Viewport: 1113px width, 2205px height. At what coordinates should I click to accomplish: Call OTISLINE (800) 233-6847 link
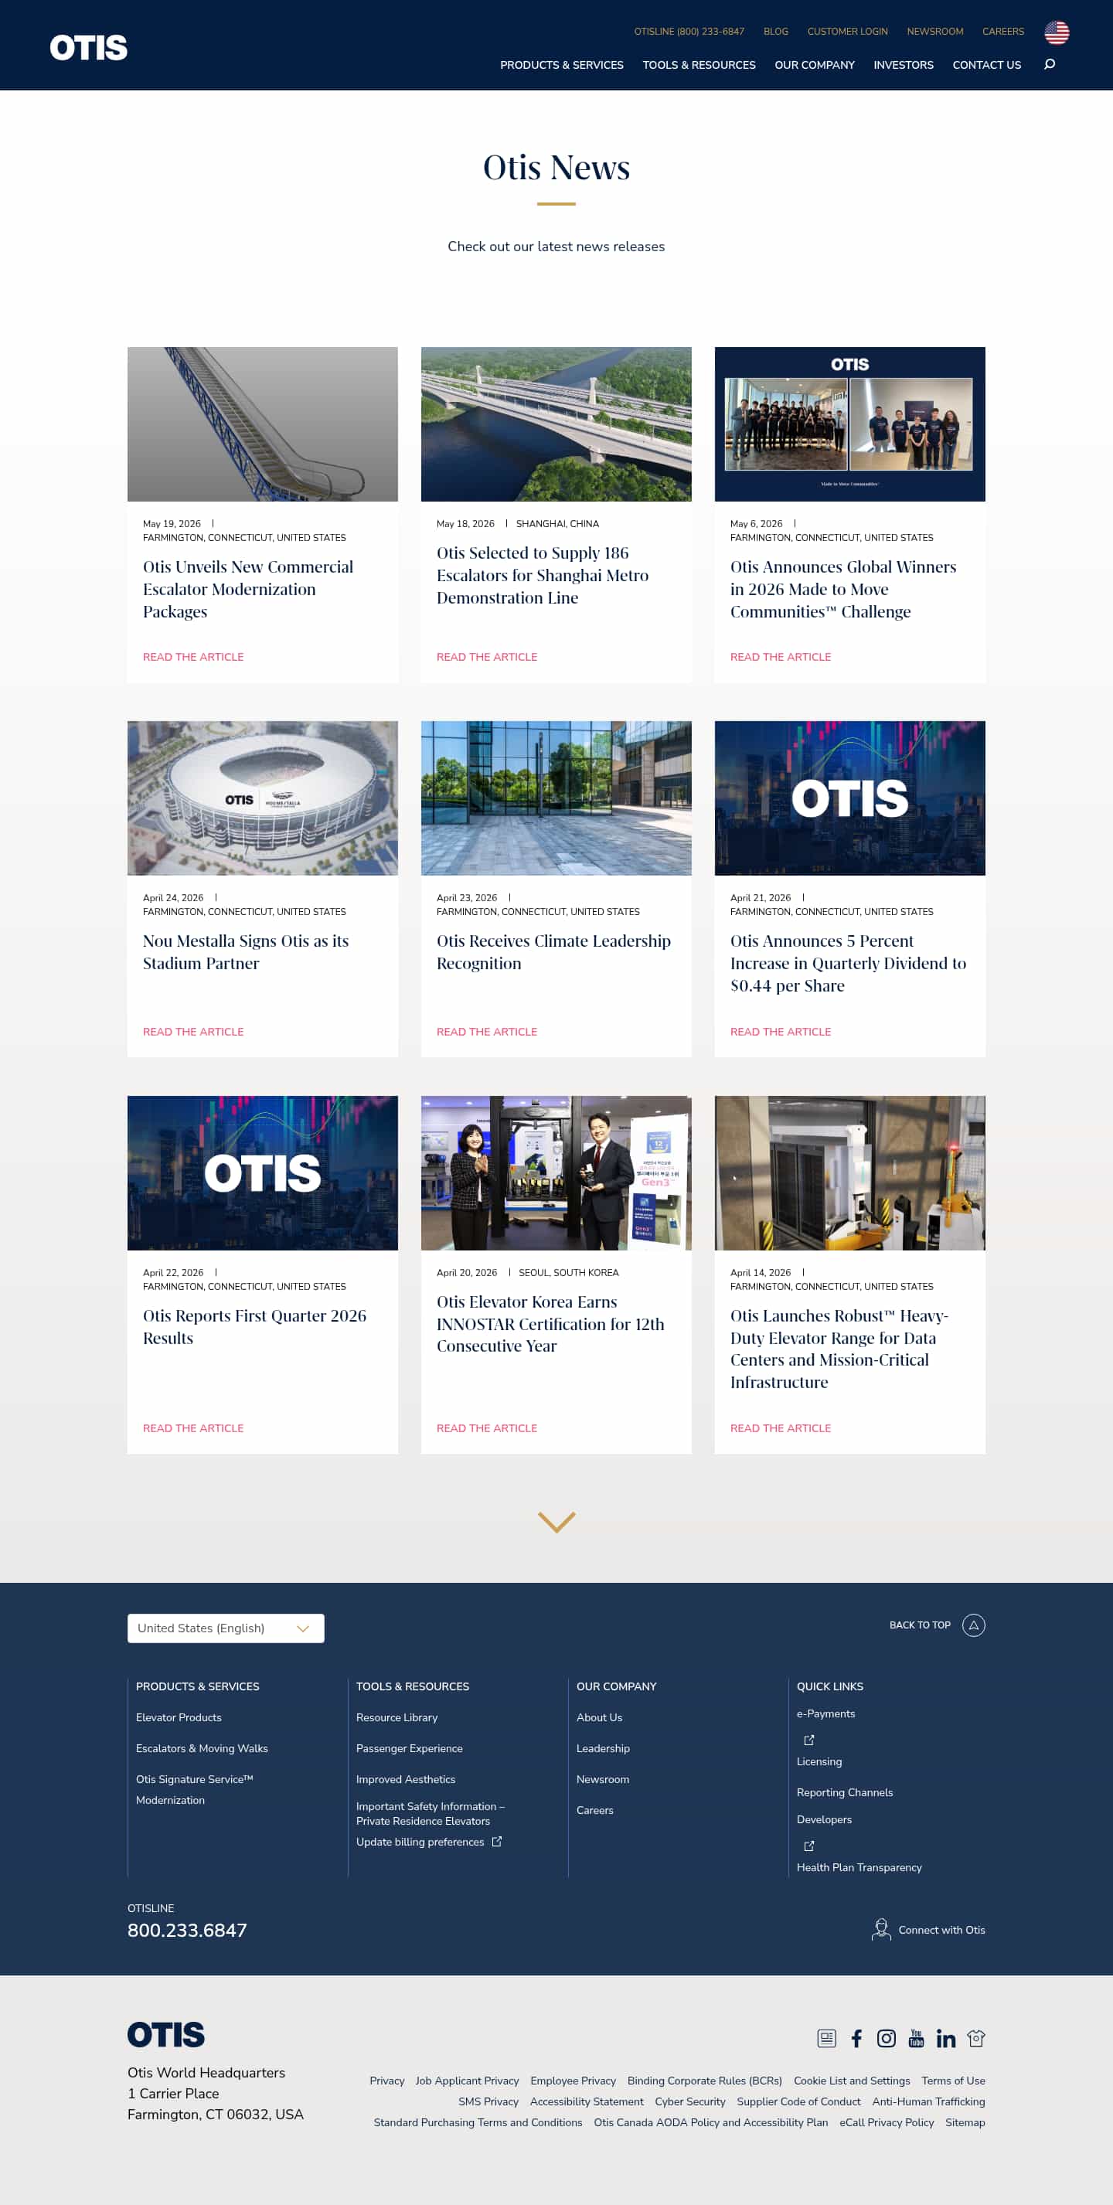click(689, 32)
